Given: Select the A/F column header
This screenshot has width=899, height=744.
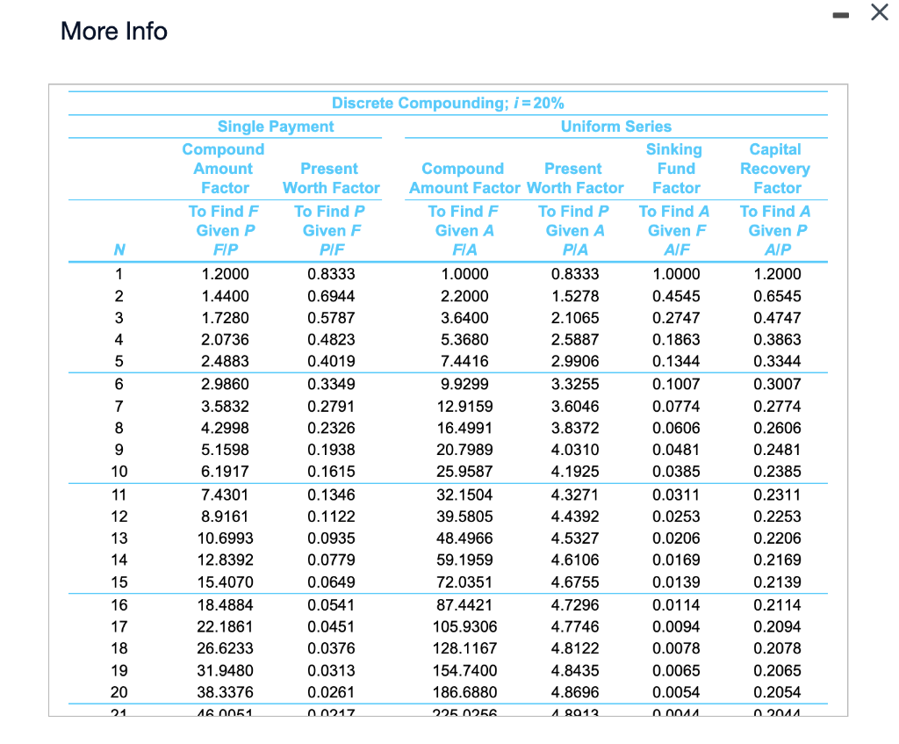Looking at the screenshot, I should point(677,250).
